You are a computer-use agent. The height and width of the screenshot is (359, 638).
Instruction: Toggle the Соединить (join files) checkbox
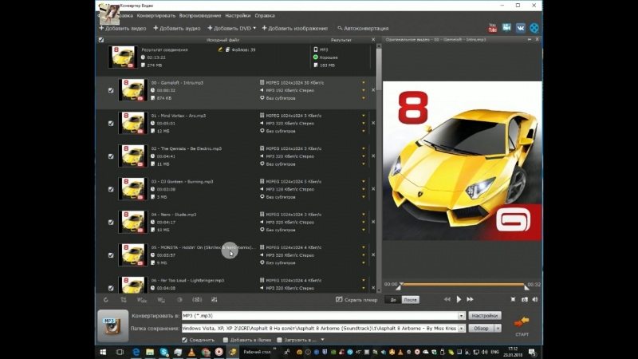[185, 340]
